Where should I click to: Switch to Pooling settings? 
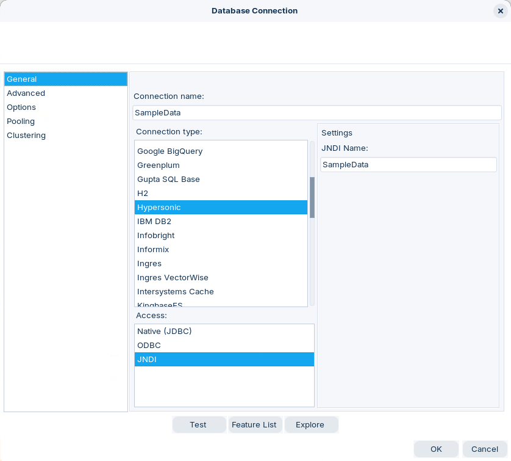[21, 122]
